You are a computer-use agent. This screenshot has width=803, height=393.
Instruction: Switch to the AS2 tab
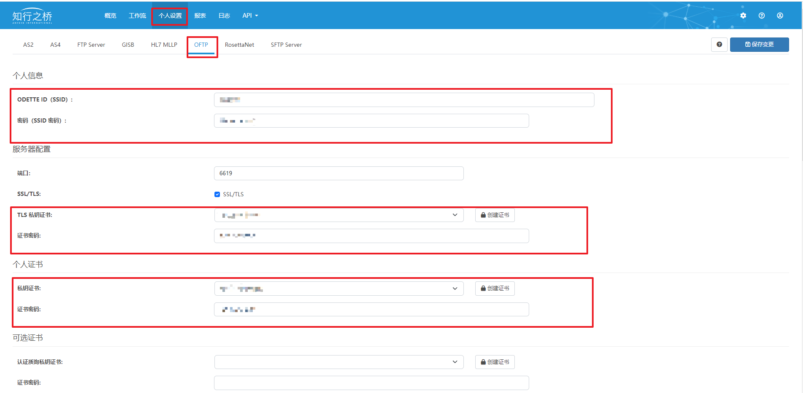(28, 45)
